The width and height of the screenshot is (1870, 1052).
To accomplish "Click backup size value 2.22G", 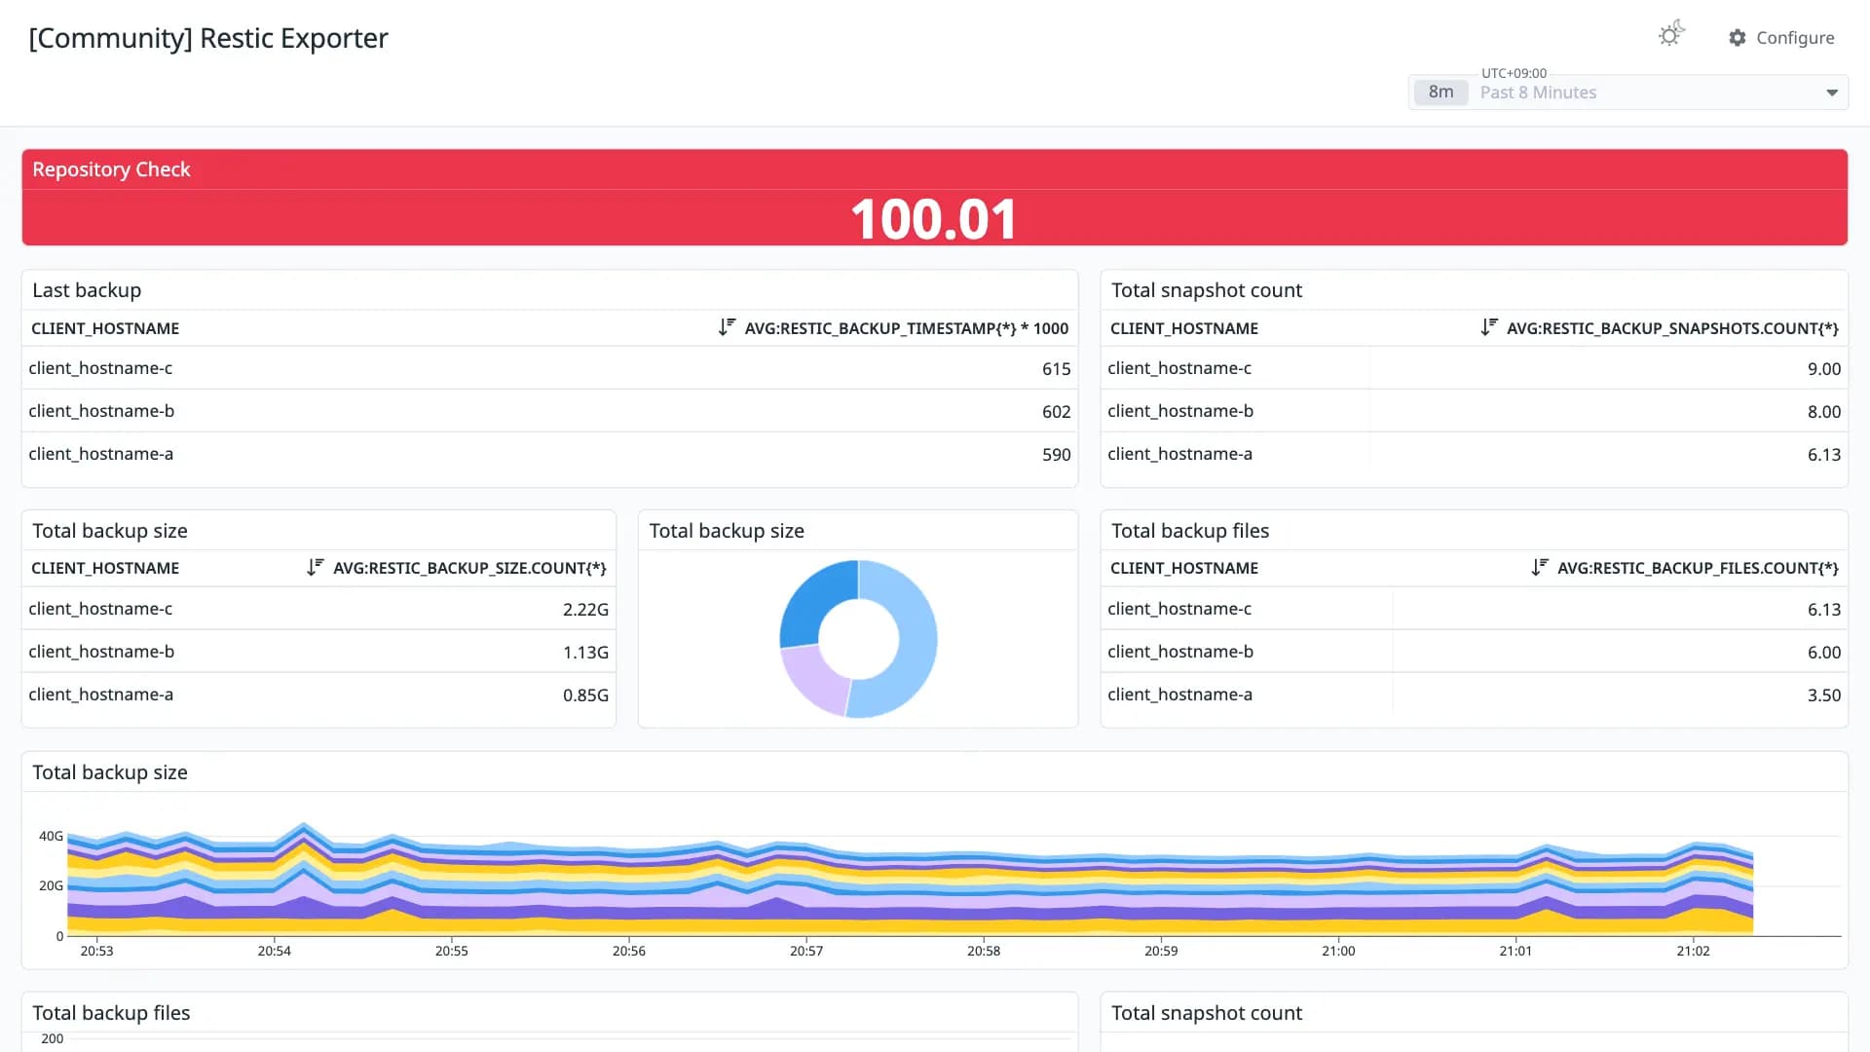I will (x=585, y=610).
